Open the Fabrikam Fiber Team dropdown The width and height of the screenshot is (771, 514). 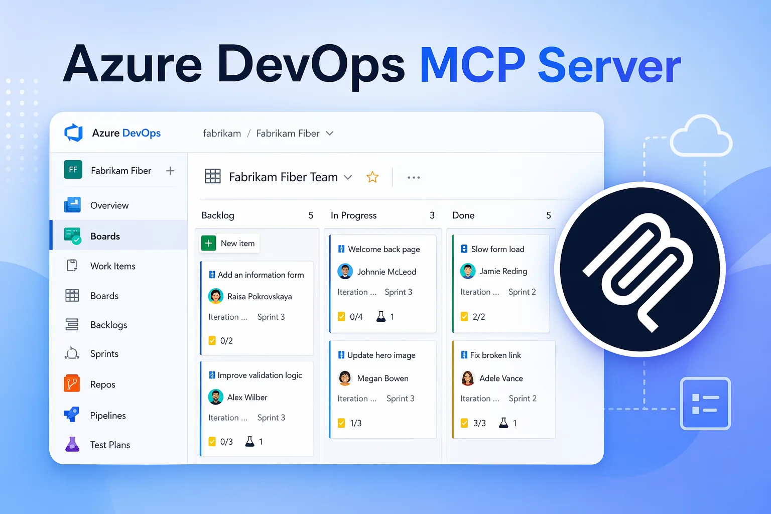(348, 177)
